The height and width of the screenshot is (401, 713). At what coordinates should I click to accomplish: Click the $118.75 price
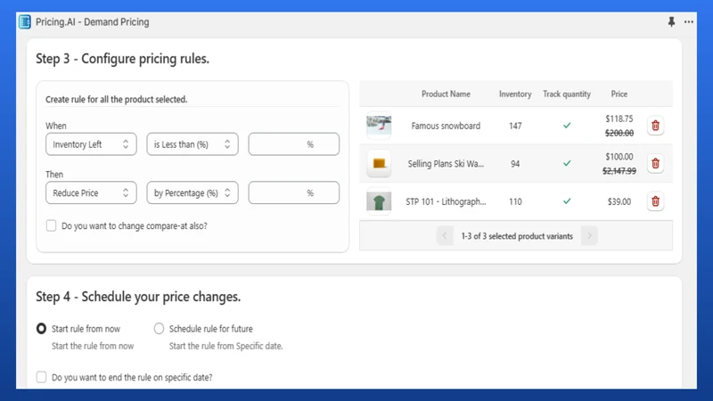[619, 119]
